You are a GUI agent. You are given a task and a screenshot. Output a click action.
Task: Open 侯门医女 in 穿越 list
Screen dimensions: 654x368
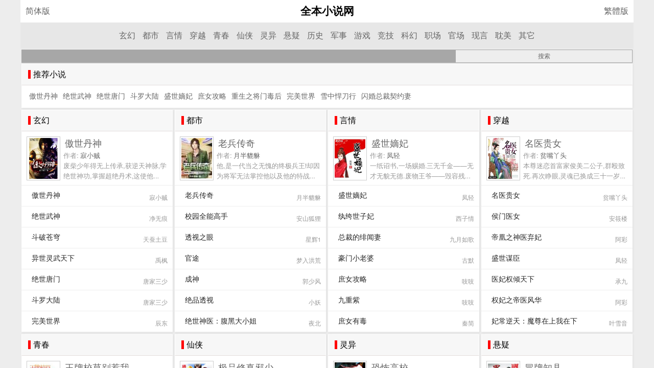tap(506, 216)
